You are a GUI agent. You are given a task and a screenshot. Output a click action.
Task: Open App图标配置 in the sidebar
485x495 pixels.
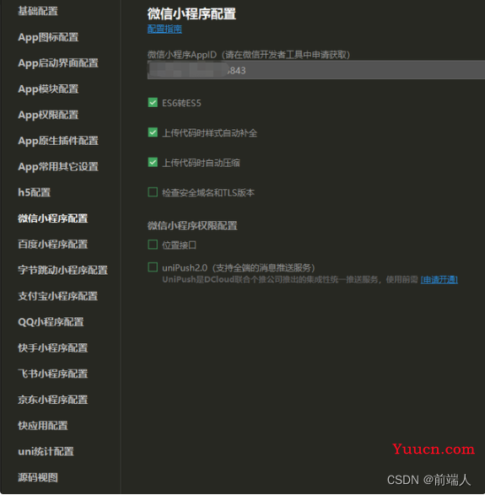tap(48, 37)
